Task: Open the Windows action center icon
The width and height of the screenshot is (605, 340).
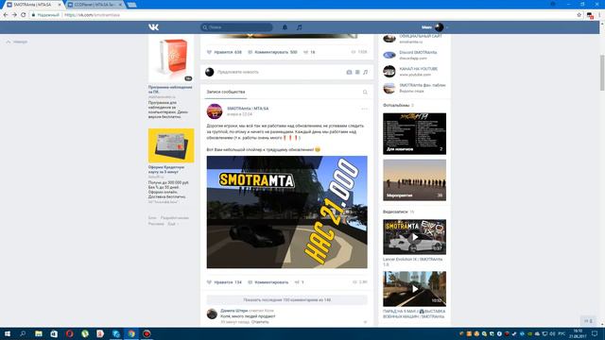Action: [595, 333]
